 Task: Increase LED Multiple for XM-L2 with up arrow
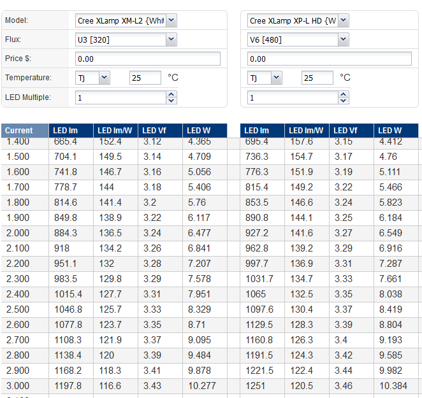[171, 94]
